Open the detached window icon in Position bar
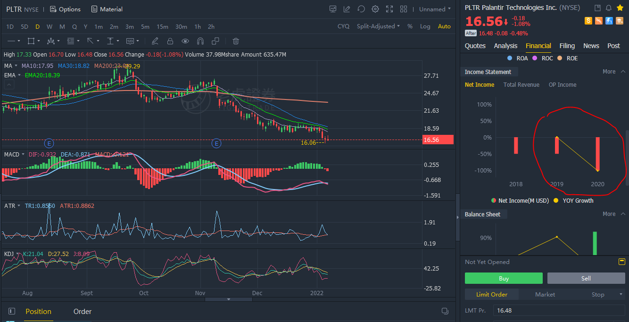The height and width of the screenshot is (322, 629). coord(445,311)
